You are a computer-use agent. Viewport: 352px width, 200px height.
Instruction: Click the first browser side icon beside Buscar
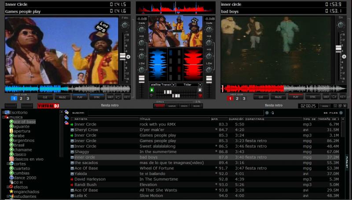(66, 112)
